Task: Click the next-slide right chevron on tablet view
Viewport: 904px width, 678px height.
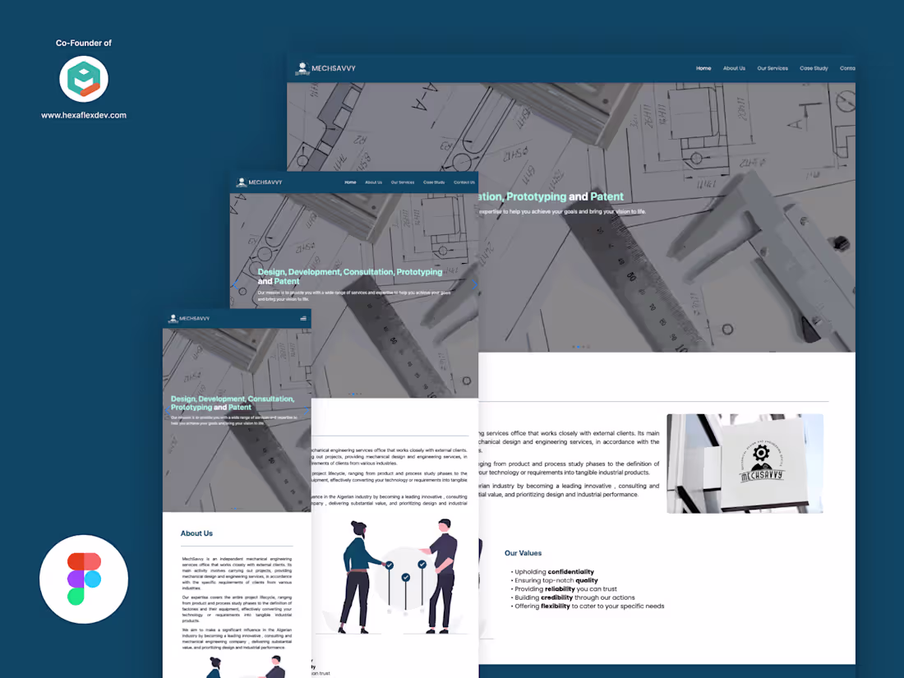Action: (x=475, y=284)
